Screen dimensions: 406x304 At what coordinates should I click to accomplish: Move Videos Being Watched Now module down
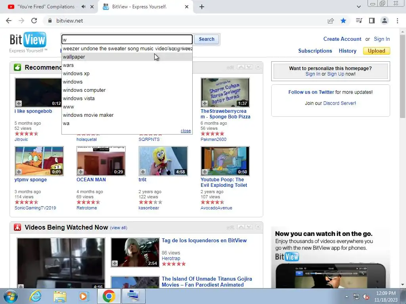[249, 227]
